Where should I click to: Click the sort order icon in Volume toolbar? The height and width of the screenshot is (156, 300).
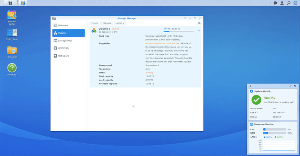tap(199, 23)
